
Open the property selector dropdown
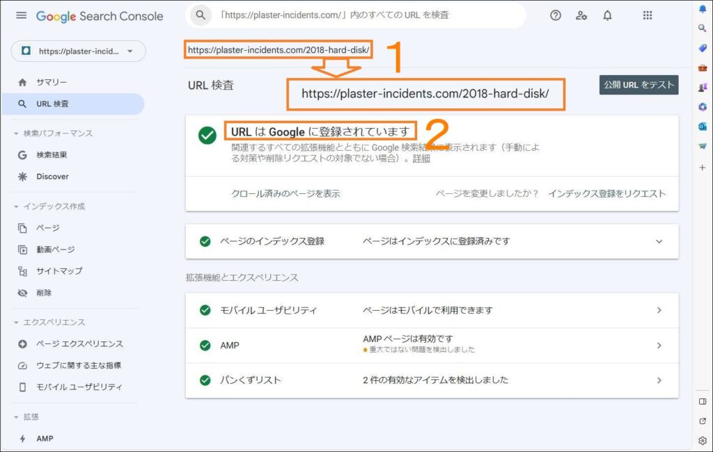click(78, 51)
